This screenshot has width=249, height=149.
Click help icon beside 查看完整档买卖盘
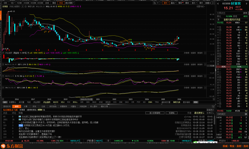pos(218,20)
